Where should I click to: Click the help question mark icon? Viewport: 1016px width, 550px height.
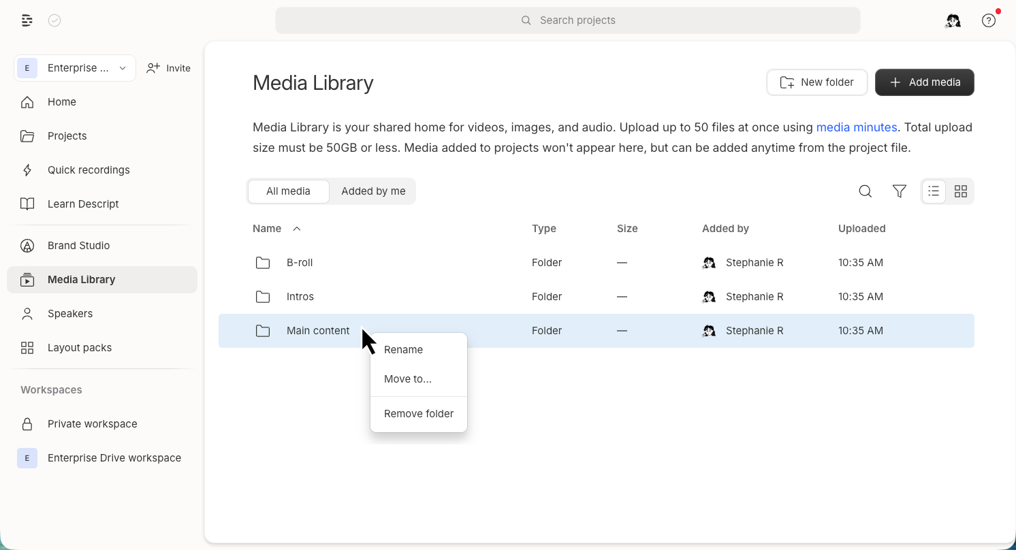[x=989, y=20]
